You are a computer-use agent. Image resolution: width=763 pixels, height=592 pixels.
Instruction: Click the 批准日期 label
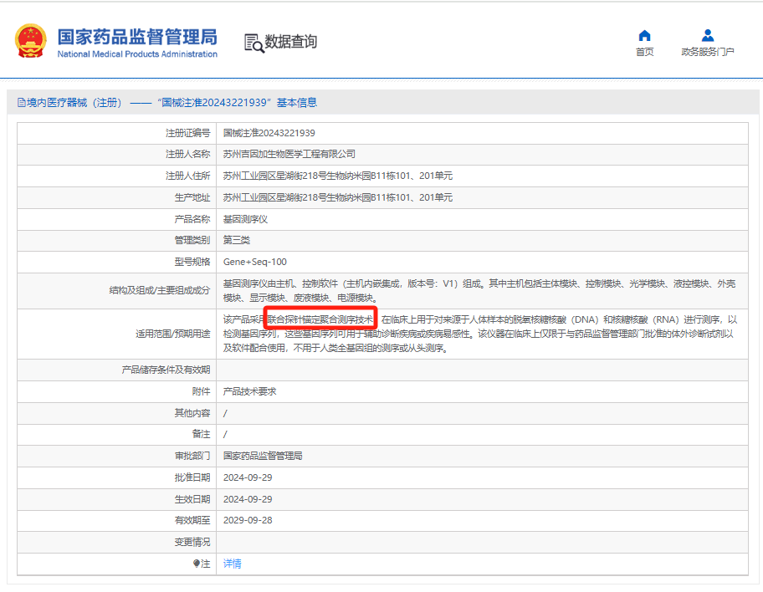(x=192, y=477)
